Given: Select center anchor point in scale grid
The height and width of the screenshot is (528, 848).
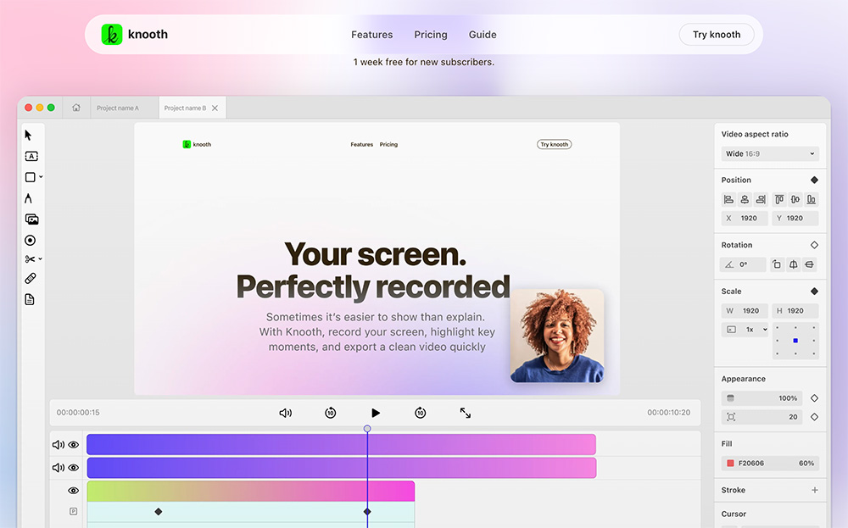Looking at the screenshot, I should [x=795, y=341].
